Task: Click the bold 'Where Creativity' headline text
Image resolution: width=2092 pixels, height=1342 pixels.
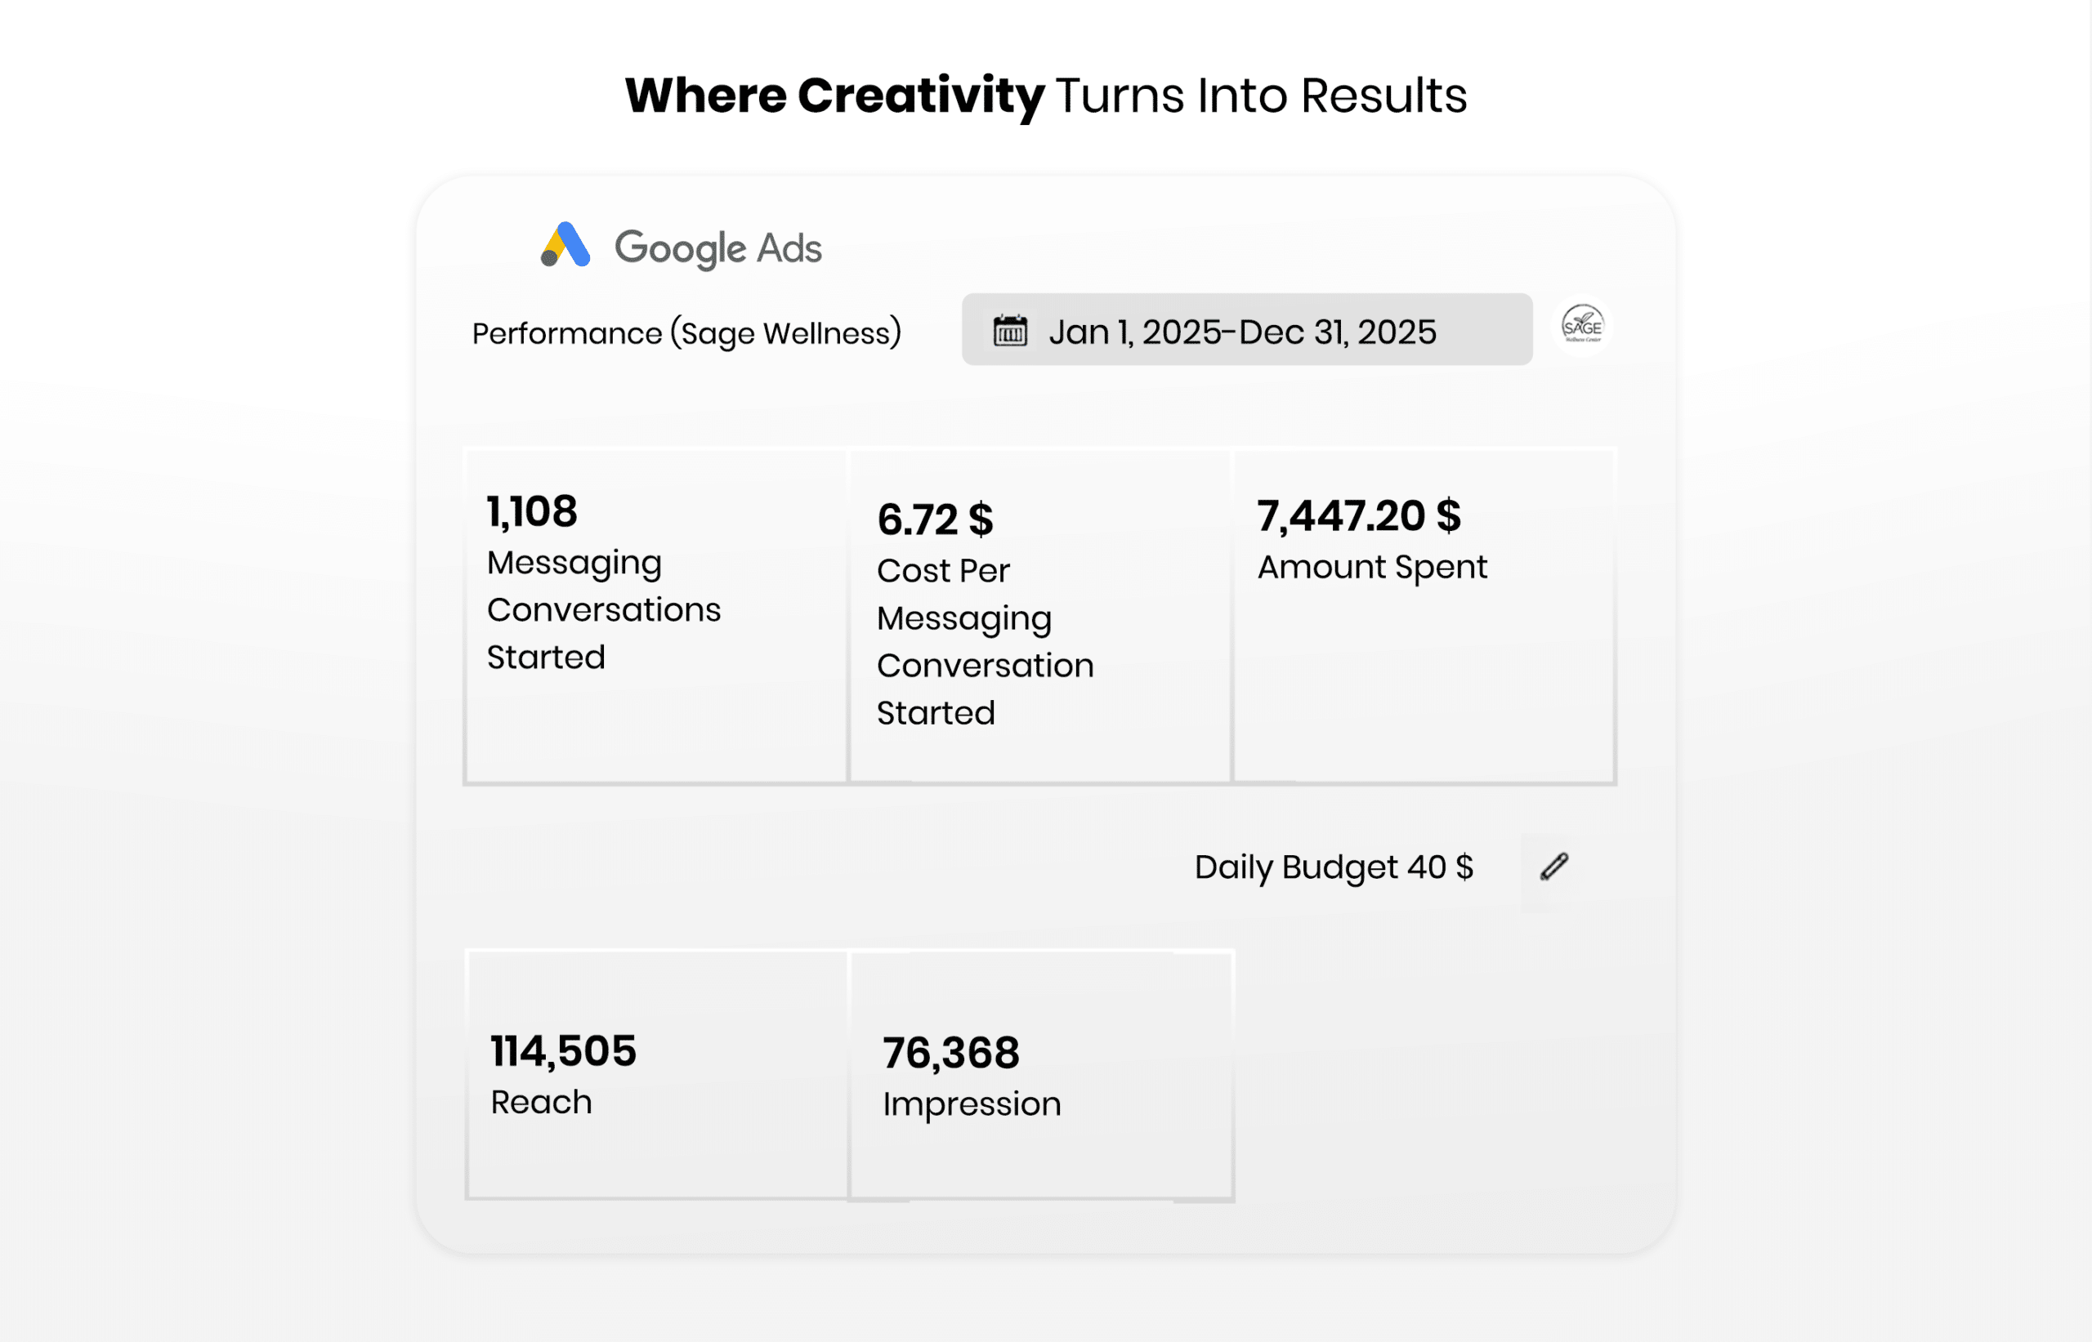Action: (834, 95)
